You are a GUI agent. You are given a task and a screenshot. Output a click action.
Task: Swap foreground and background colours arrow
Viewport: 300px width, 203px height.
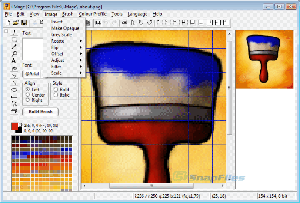(21, 124)
